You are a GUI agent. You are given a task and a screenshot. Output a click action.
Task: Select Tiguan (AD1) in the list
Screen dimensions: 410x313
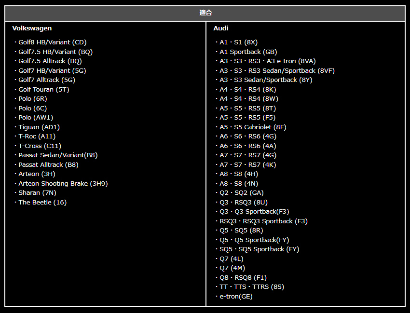pyautogui.click(x=39, y=127)
